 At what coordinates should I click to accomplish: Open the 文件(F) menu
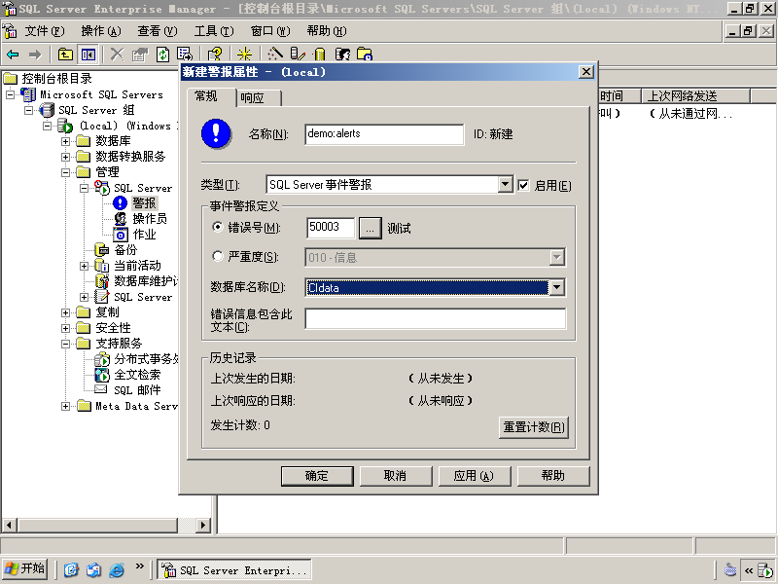click(x=45, y=31)
